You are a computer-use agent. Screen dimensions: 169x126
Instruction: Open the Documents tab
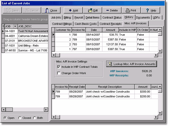point(143,18)
